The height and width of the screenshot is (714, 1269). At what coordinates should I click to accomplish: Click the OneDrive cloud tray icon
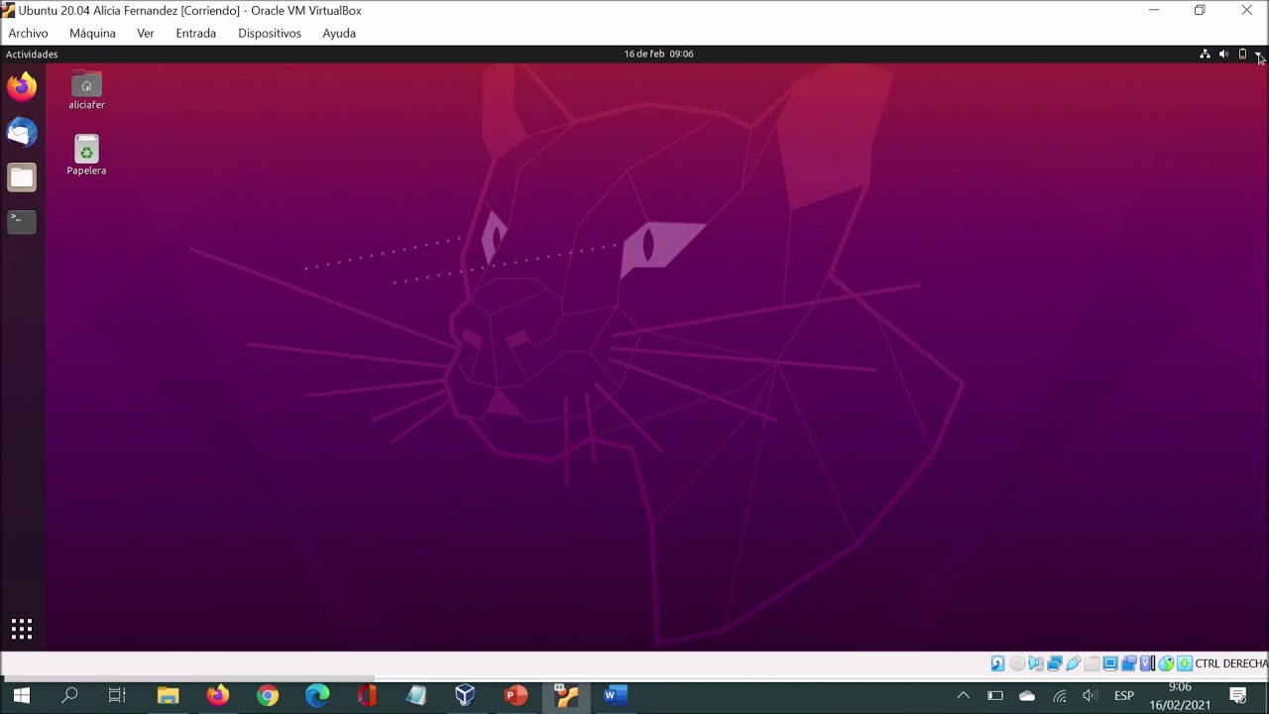1027,695
